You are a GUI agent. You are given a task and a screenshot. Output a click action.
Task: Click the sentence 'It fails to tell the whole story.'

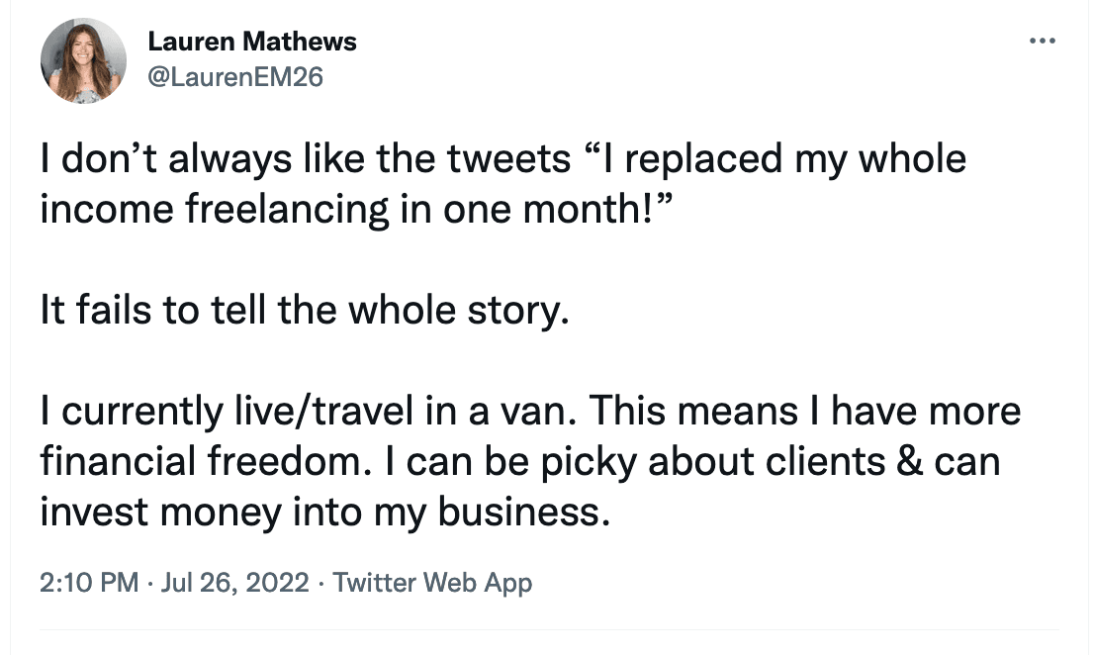[x=306, y=312]
